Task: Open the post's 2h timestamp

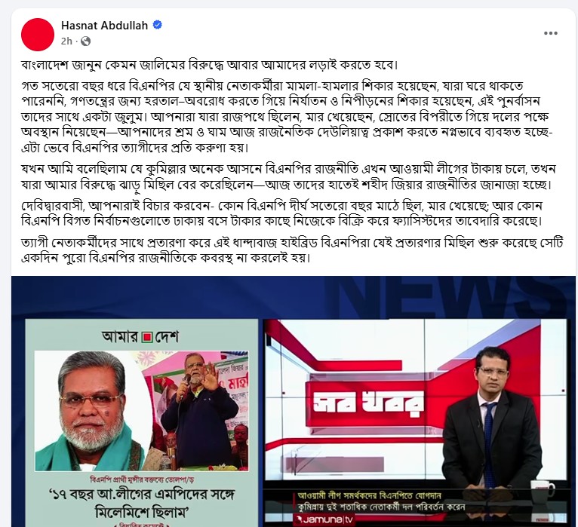Action: 66,41
